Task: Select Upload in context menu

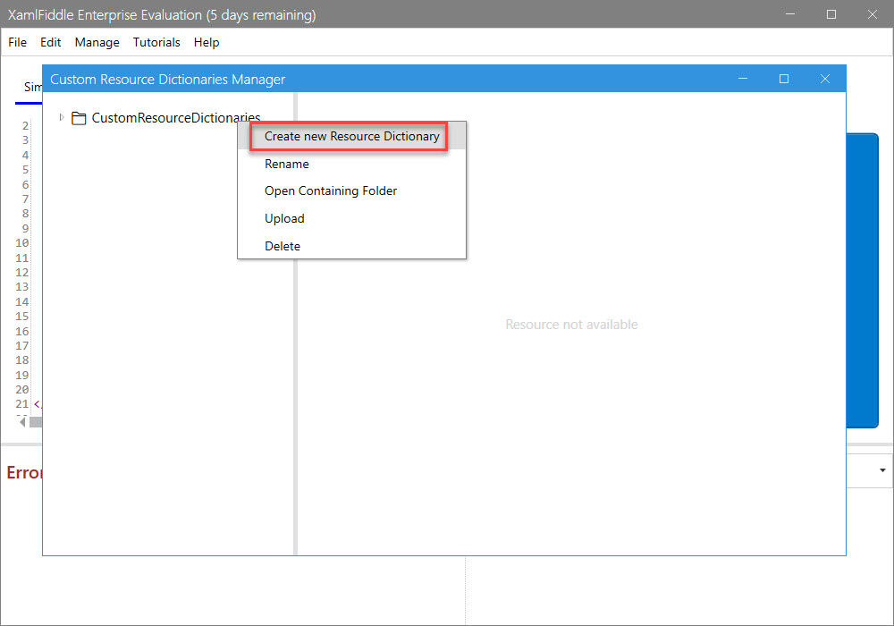Action: (x=351, y=218)
